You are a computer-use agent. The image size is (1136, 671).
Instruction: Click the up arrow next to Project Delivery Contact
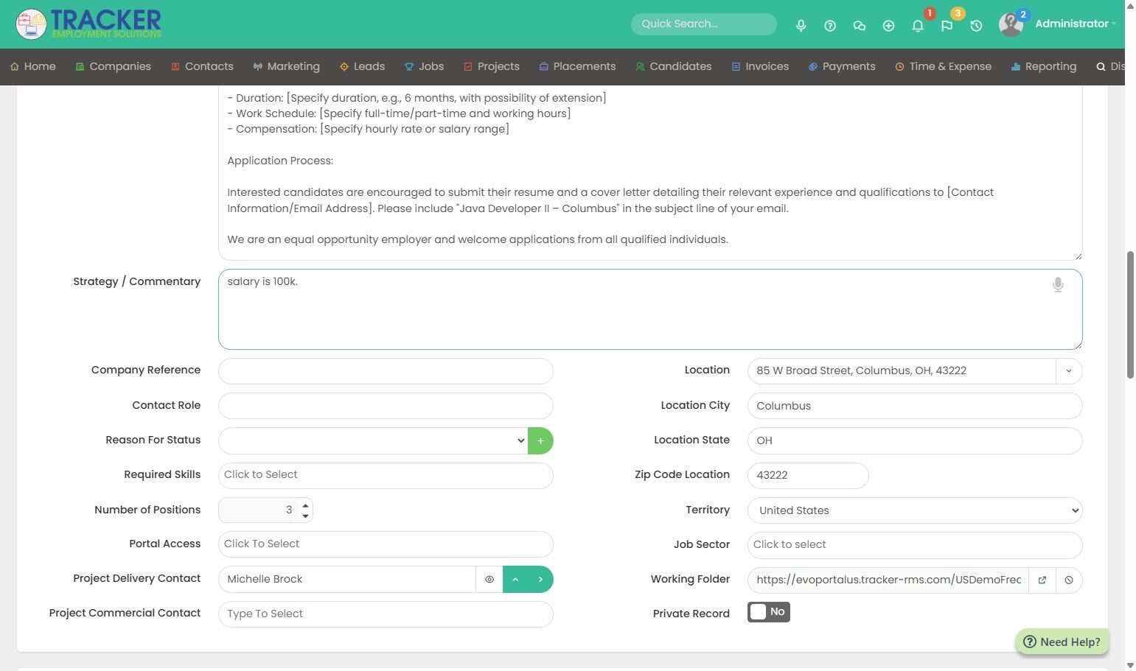[x=515, y=580]
